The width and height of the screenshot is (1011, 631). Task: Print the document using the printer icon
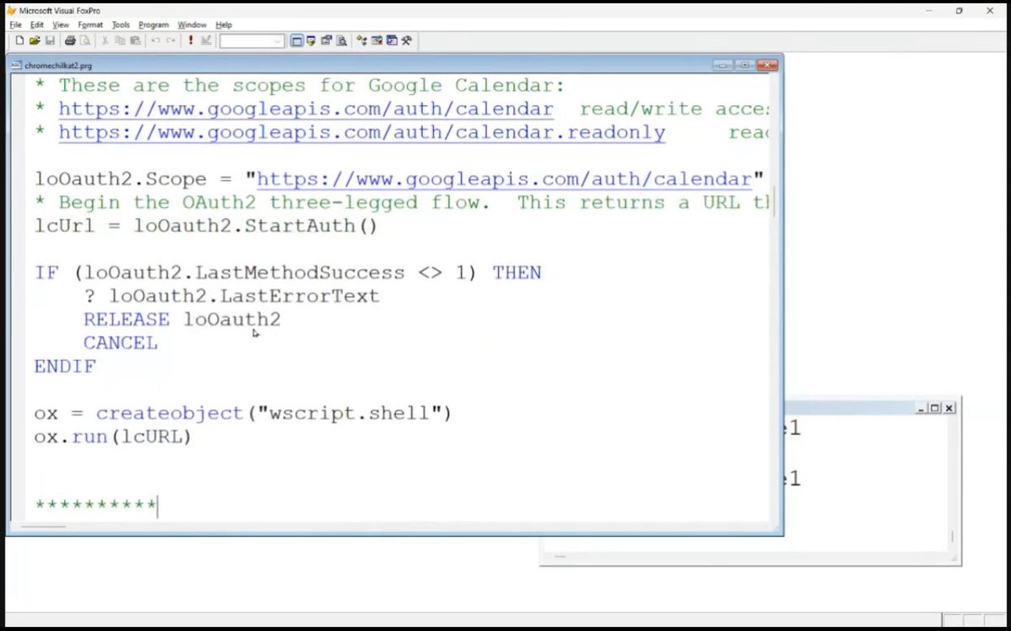coord(70,40)
